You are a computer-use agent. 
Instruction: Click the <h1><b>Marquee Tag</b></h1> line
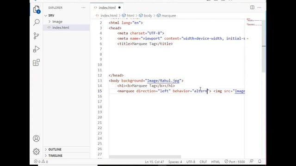[146, 86]
